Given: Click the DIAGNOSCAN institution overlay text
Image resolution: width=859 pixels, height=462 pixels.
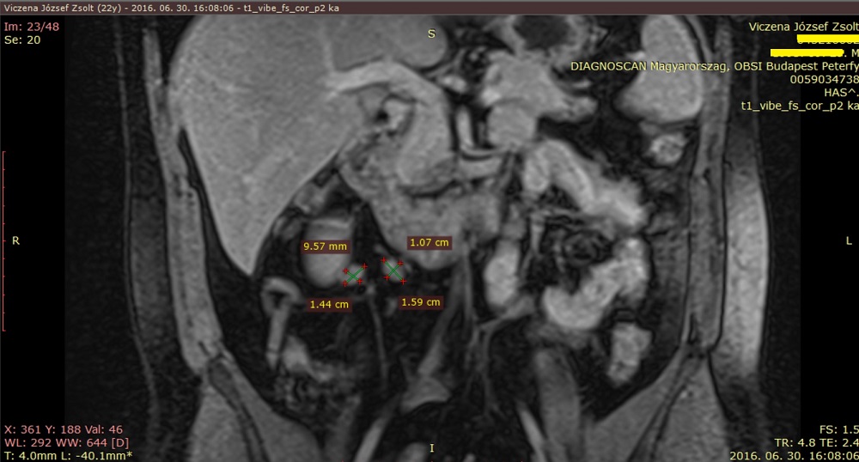Looking at the screenshot, I should click(x=713, y=66).
